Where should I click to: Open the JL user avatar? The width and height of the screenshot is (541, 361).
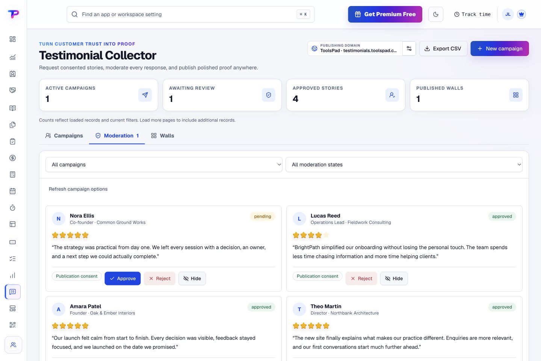point(508,14)
